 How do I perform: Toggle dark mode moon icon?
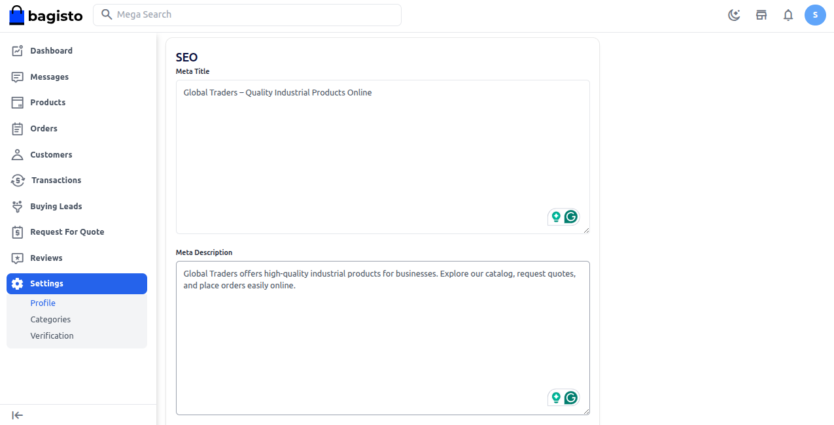tap(734, 15)
